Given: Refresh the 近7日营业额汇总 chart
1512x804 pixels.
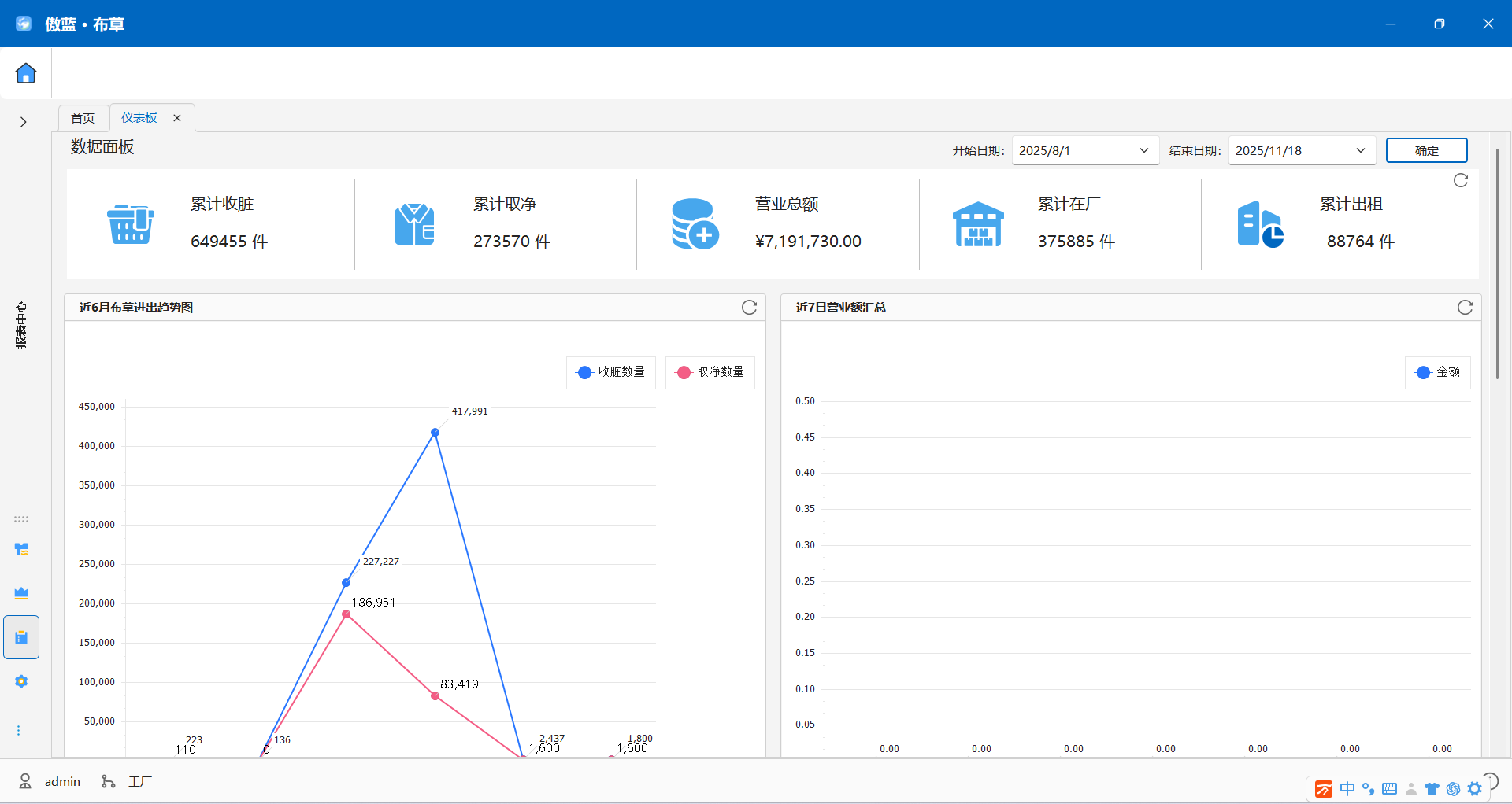Looking at the screenshot, I should point(1465,307).
